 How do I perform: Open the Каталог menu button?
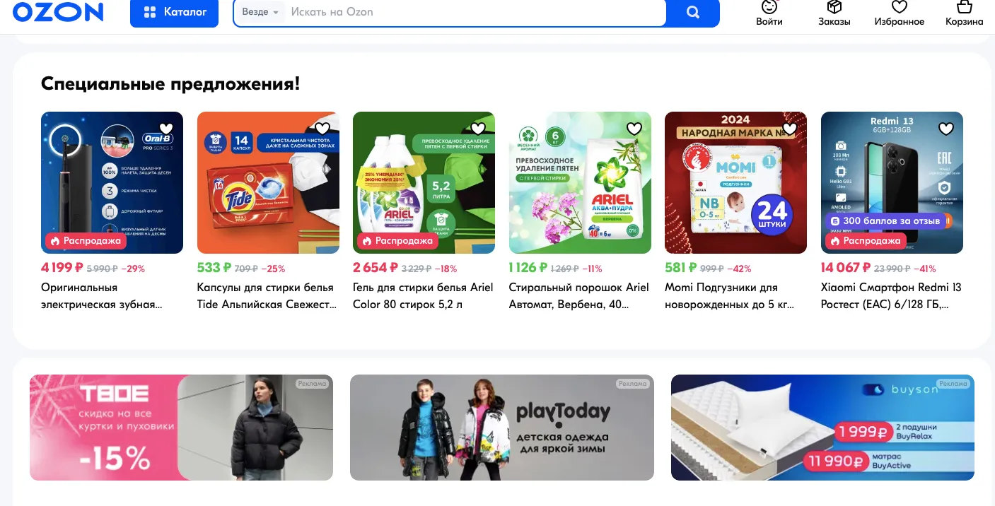[174, 13]
